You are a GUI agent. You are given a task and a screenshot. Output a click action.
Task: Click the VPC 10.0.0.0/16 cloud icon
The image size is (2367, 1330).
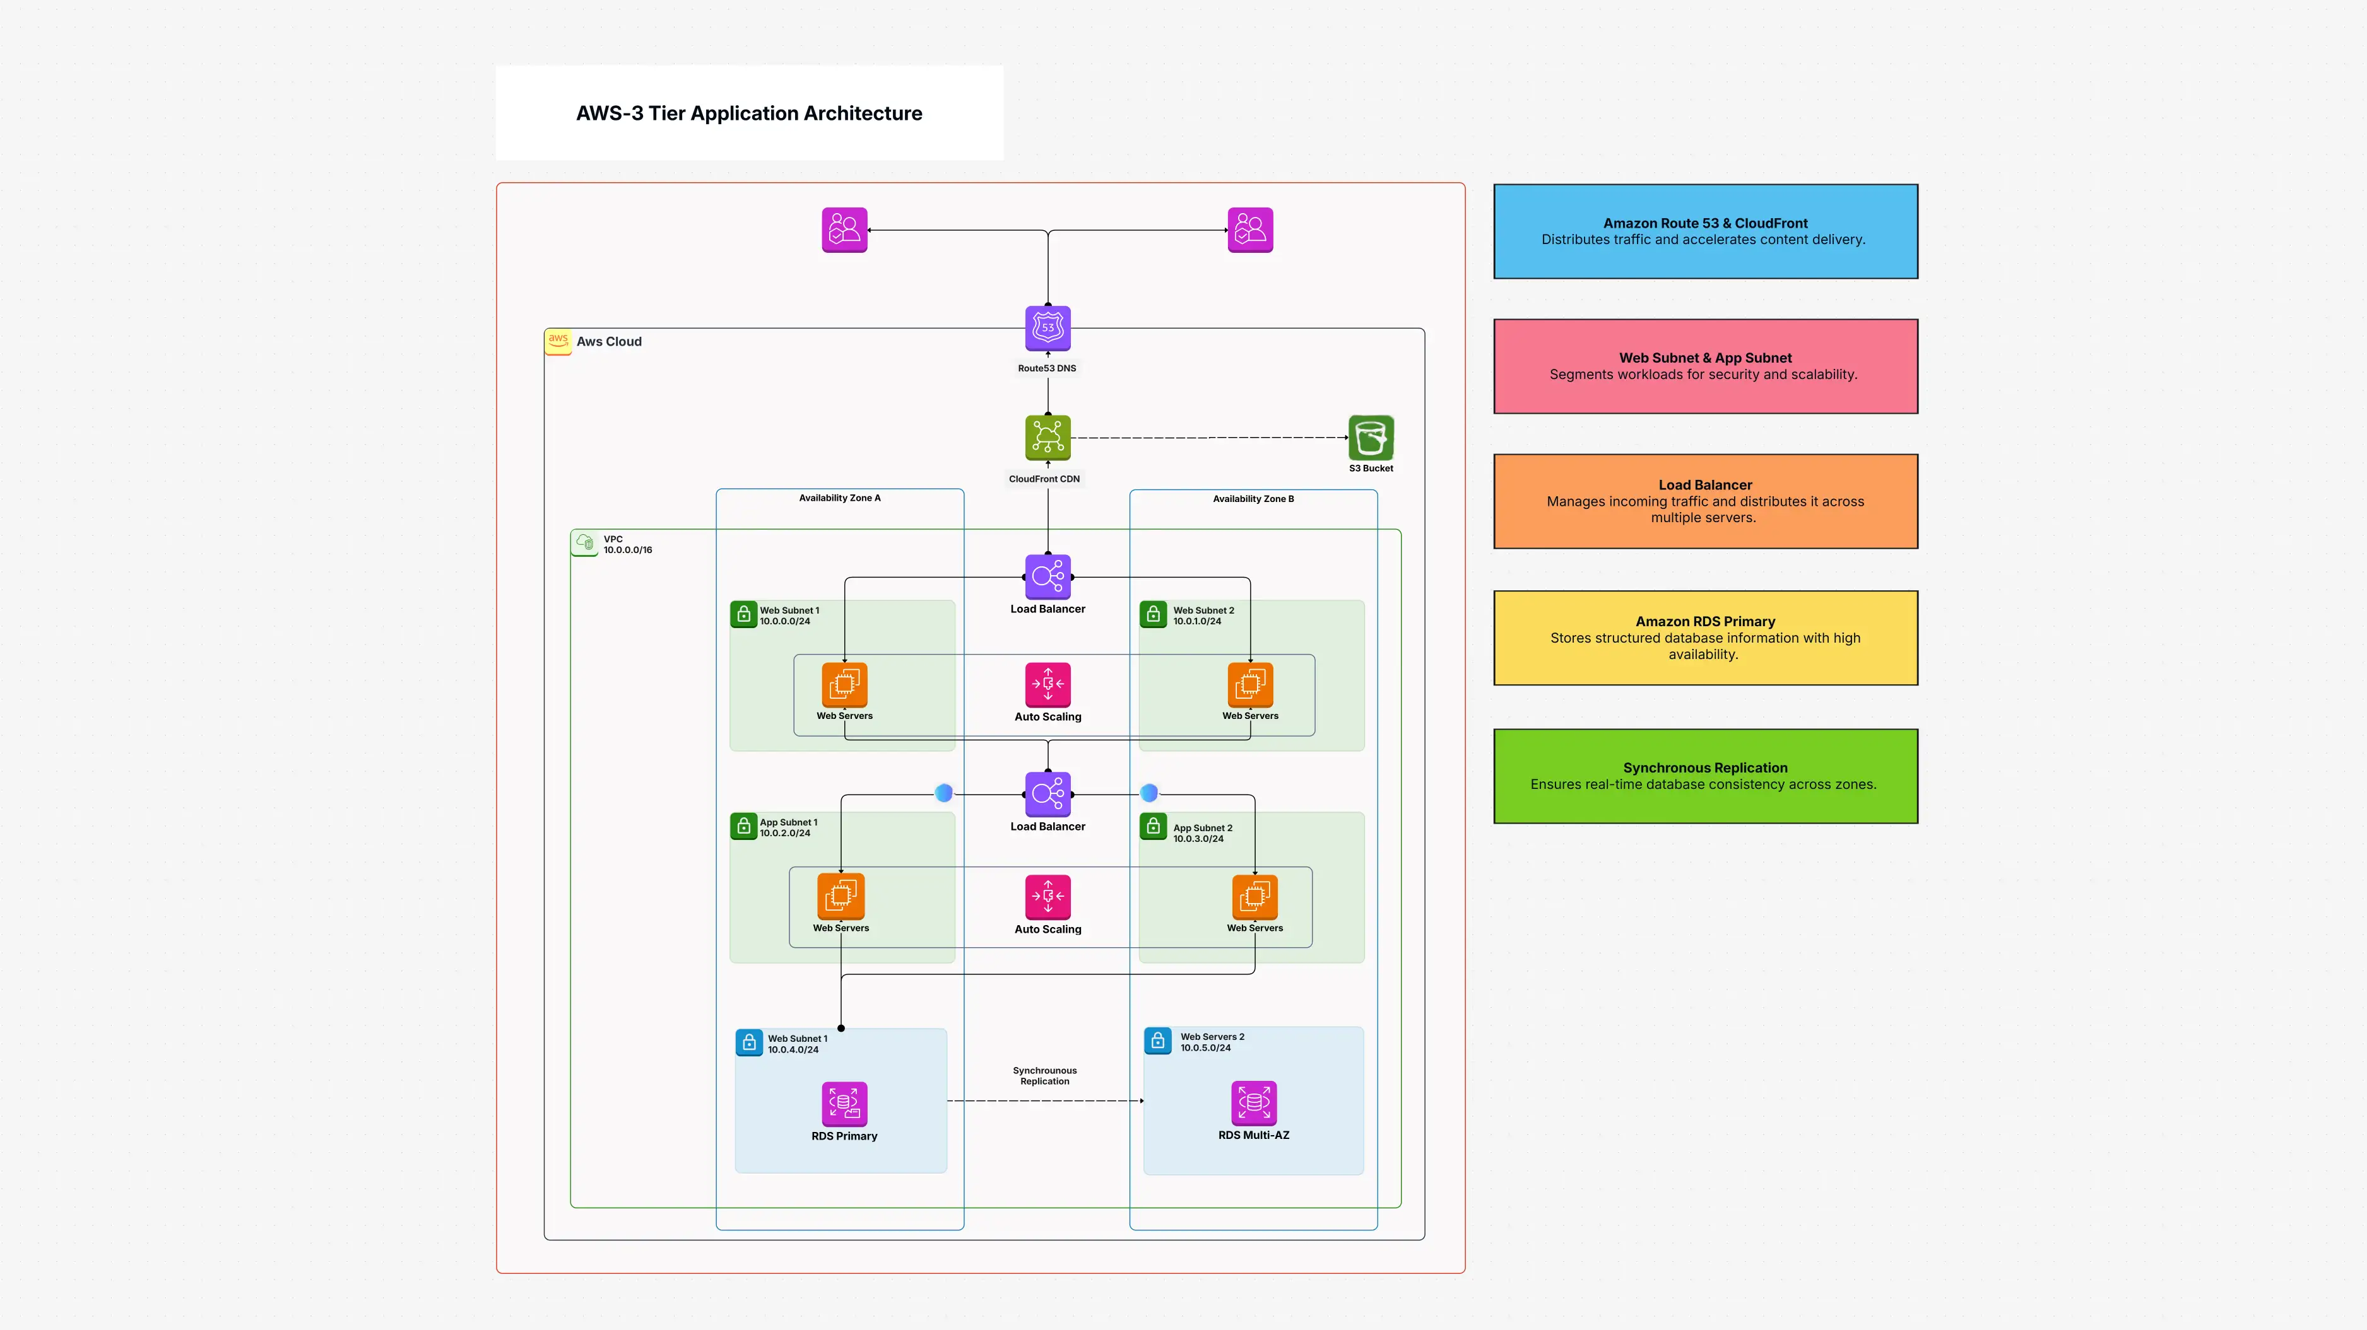(584, 543)
